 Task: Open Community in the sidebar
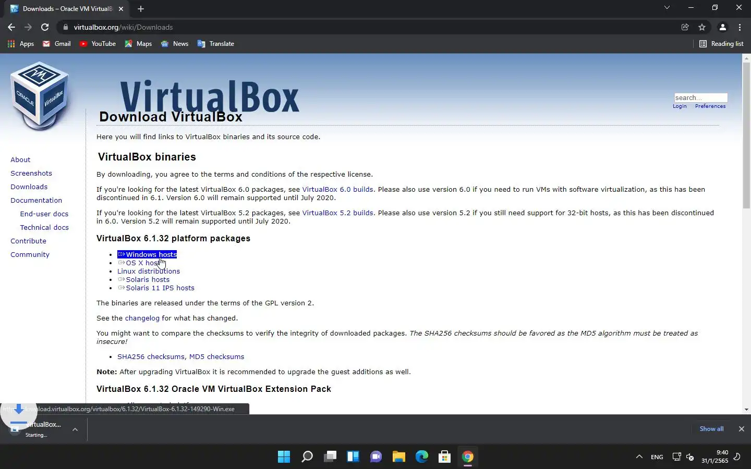(x=30, y=254)
